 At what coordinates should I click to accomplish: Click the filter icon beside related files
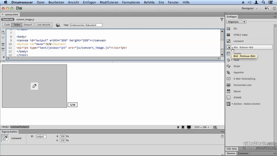[x=222, y=19]
